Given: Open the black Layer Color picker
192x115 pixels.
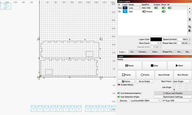Looking at the screenshot, I should click(156, 39).
